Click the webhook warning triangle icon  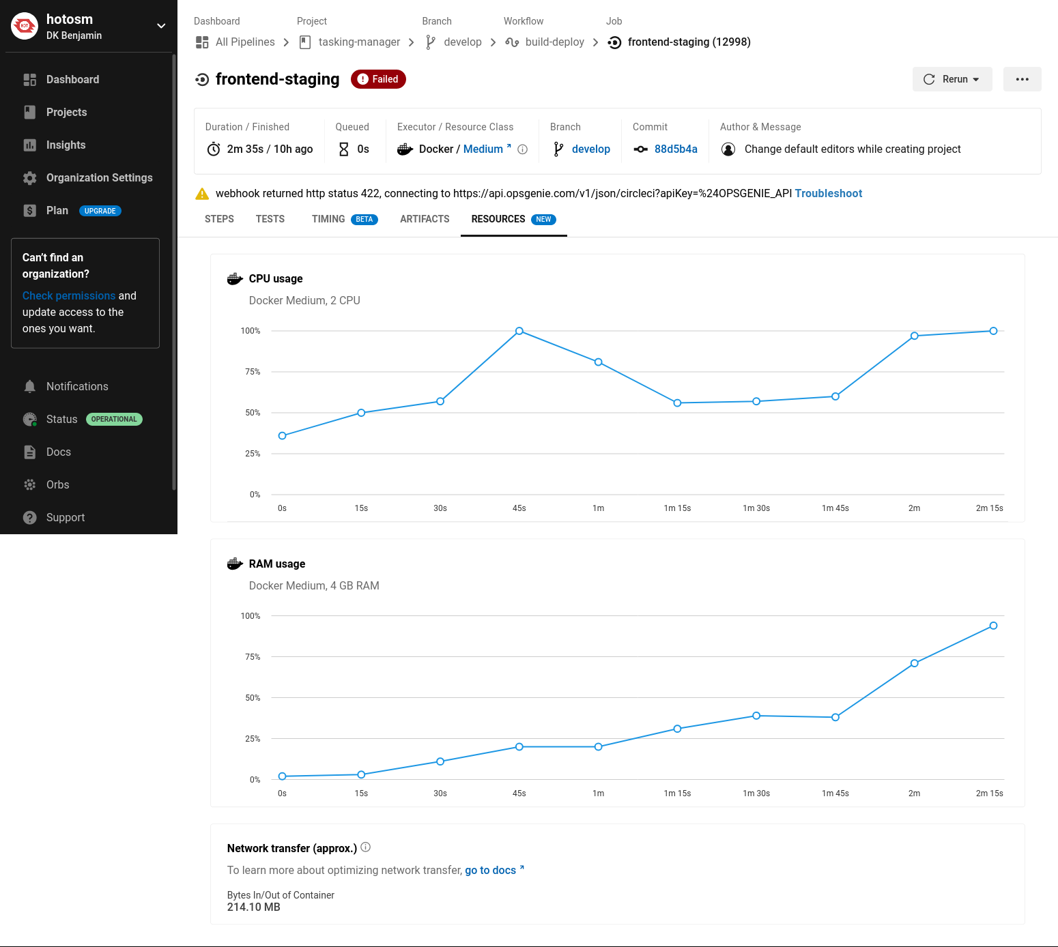point(202,194)
